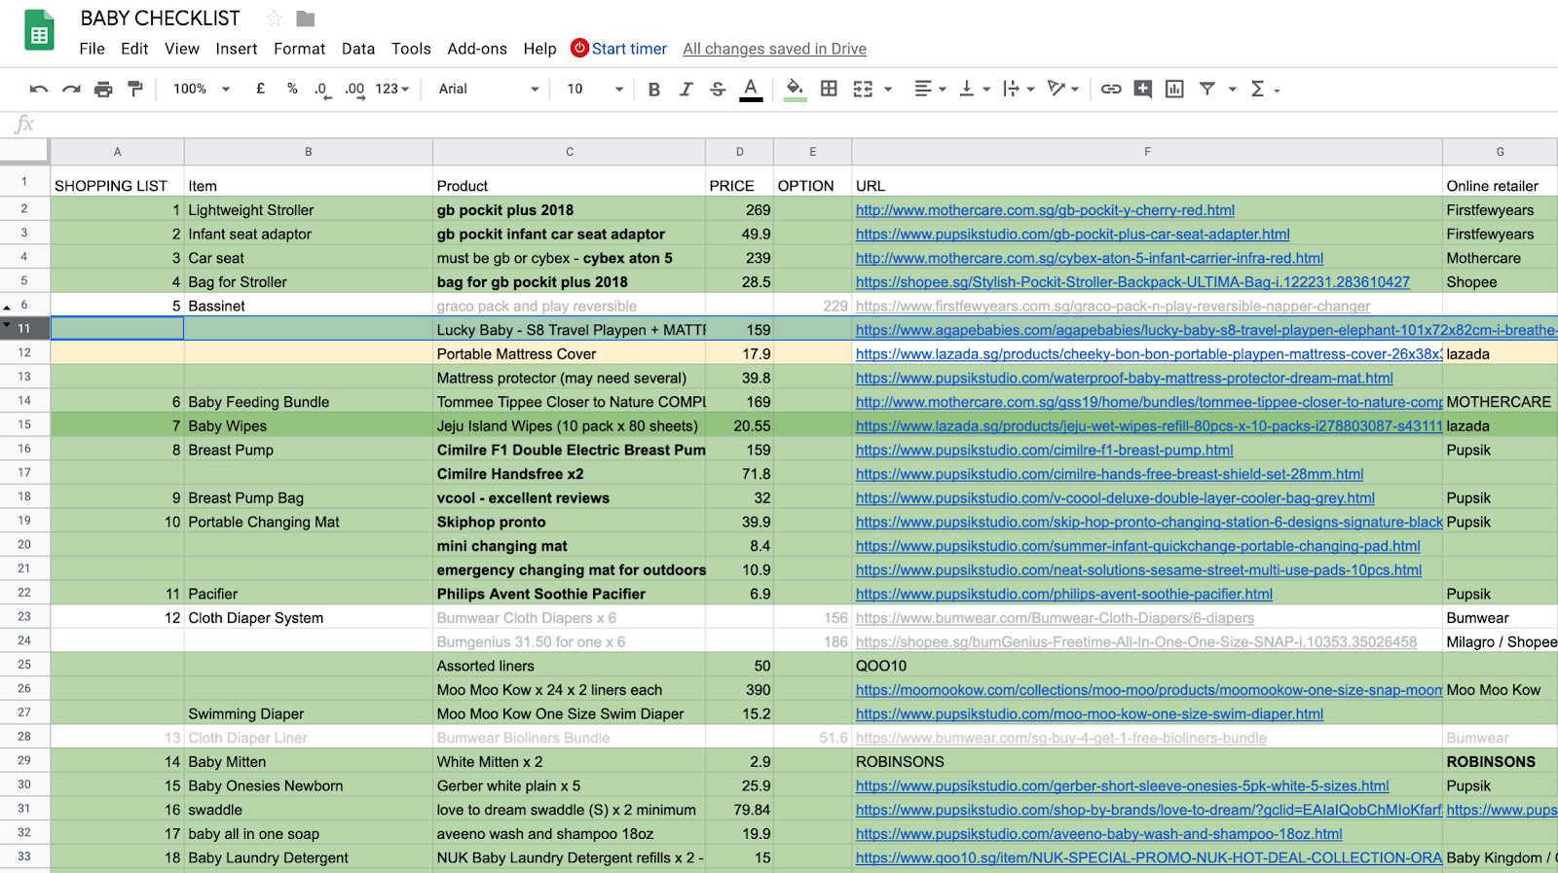Image resolution: width=1558 pixels, height=873 pixels.
Task: Create a filter with funnel icon
Action: (1207, 89)
